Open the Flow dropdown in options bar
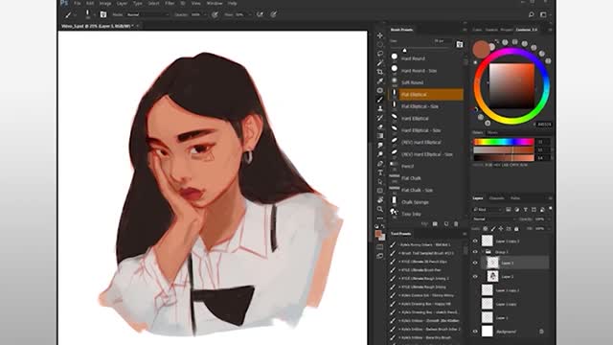The width and height of the screenshot is (613, 345). 249,14
